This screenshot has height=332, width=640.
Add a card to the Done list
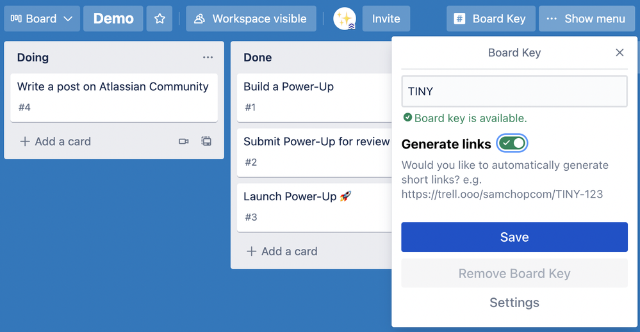tap(282, 251)
